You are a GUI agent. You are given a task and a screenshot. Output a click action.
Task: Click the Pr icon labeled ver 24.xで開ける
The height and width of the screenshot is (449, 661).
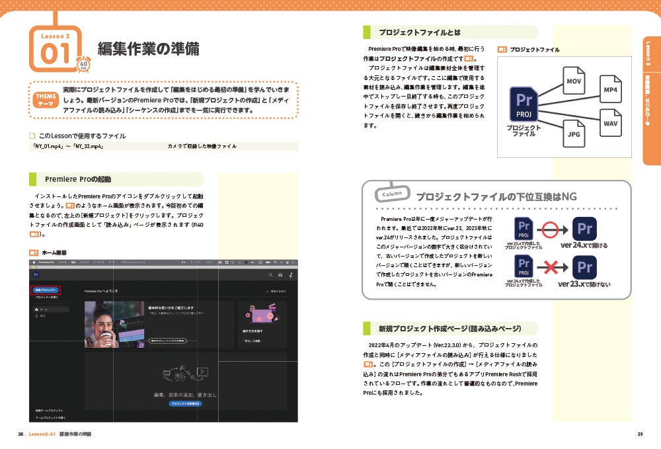coord(584,228)
